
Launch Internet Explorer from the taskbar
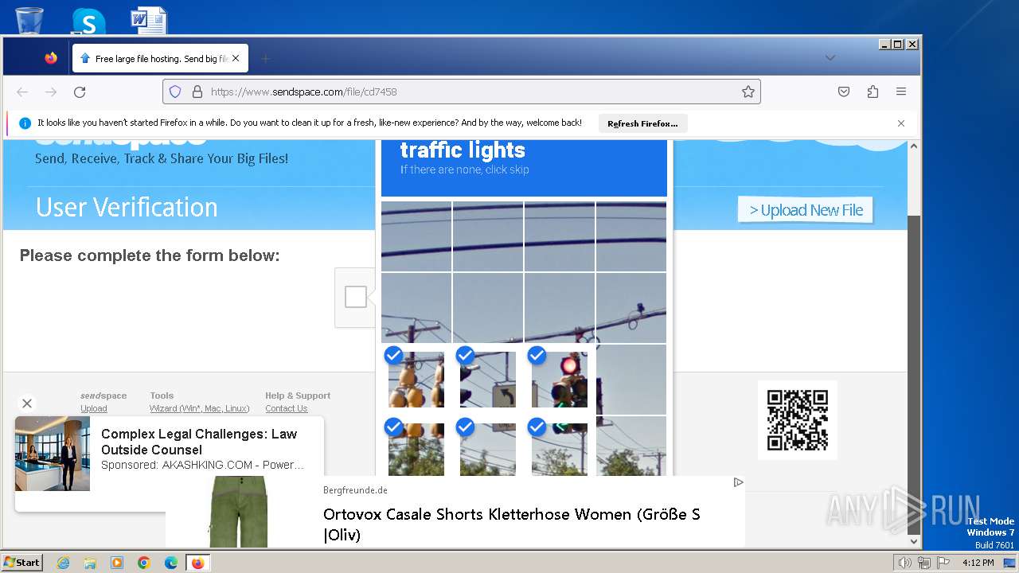click(63, 563)
